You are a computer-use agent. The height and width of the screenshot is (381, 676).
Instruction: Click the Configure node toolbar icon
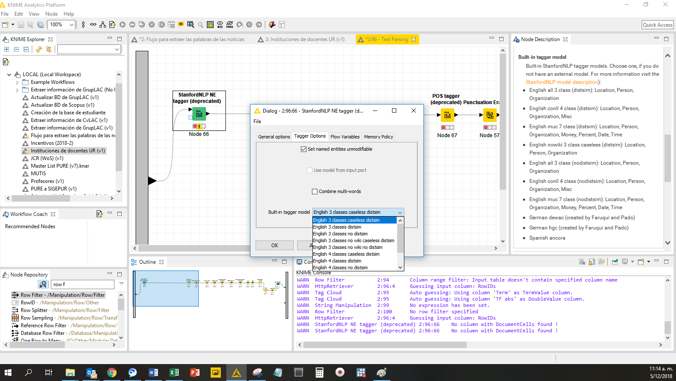112,25
